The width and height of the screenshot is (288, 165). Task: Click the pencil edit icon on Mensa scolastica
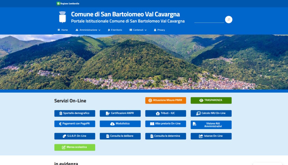[x=64, y=147]
